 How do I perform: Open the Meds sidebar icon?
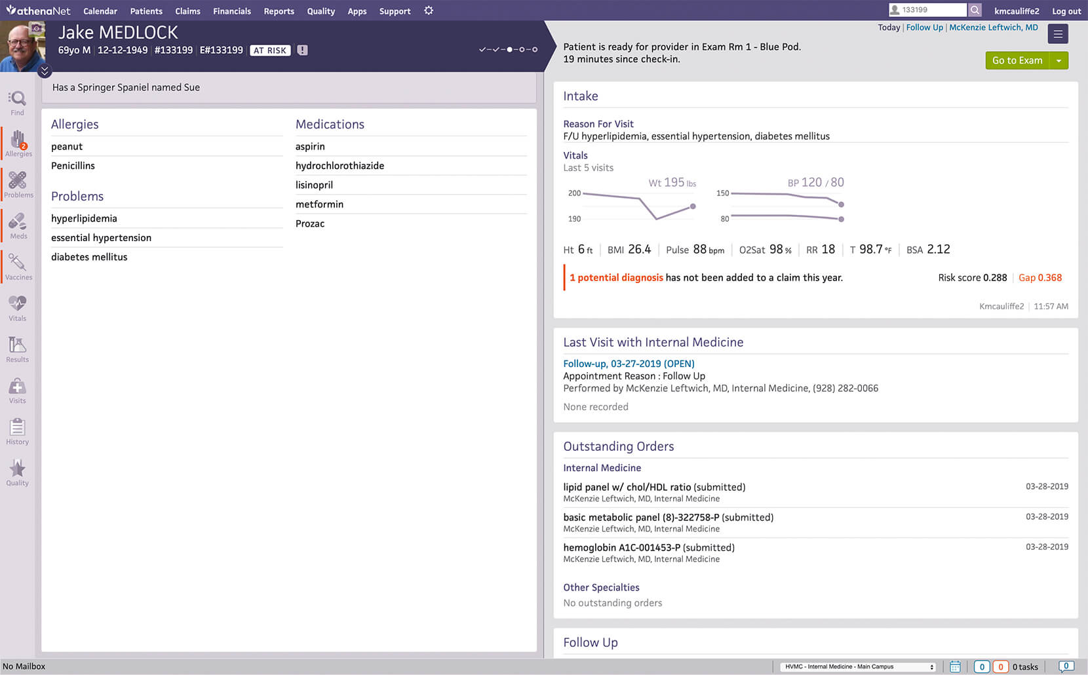pos(18,226)
